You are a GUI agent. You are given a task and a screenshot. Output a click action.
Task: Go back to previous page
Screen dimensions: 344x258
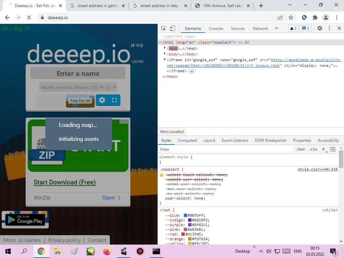pos(7,17)
